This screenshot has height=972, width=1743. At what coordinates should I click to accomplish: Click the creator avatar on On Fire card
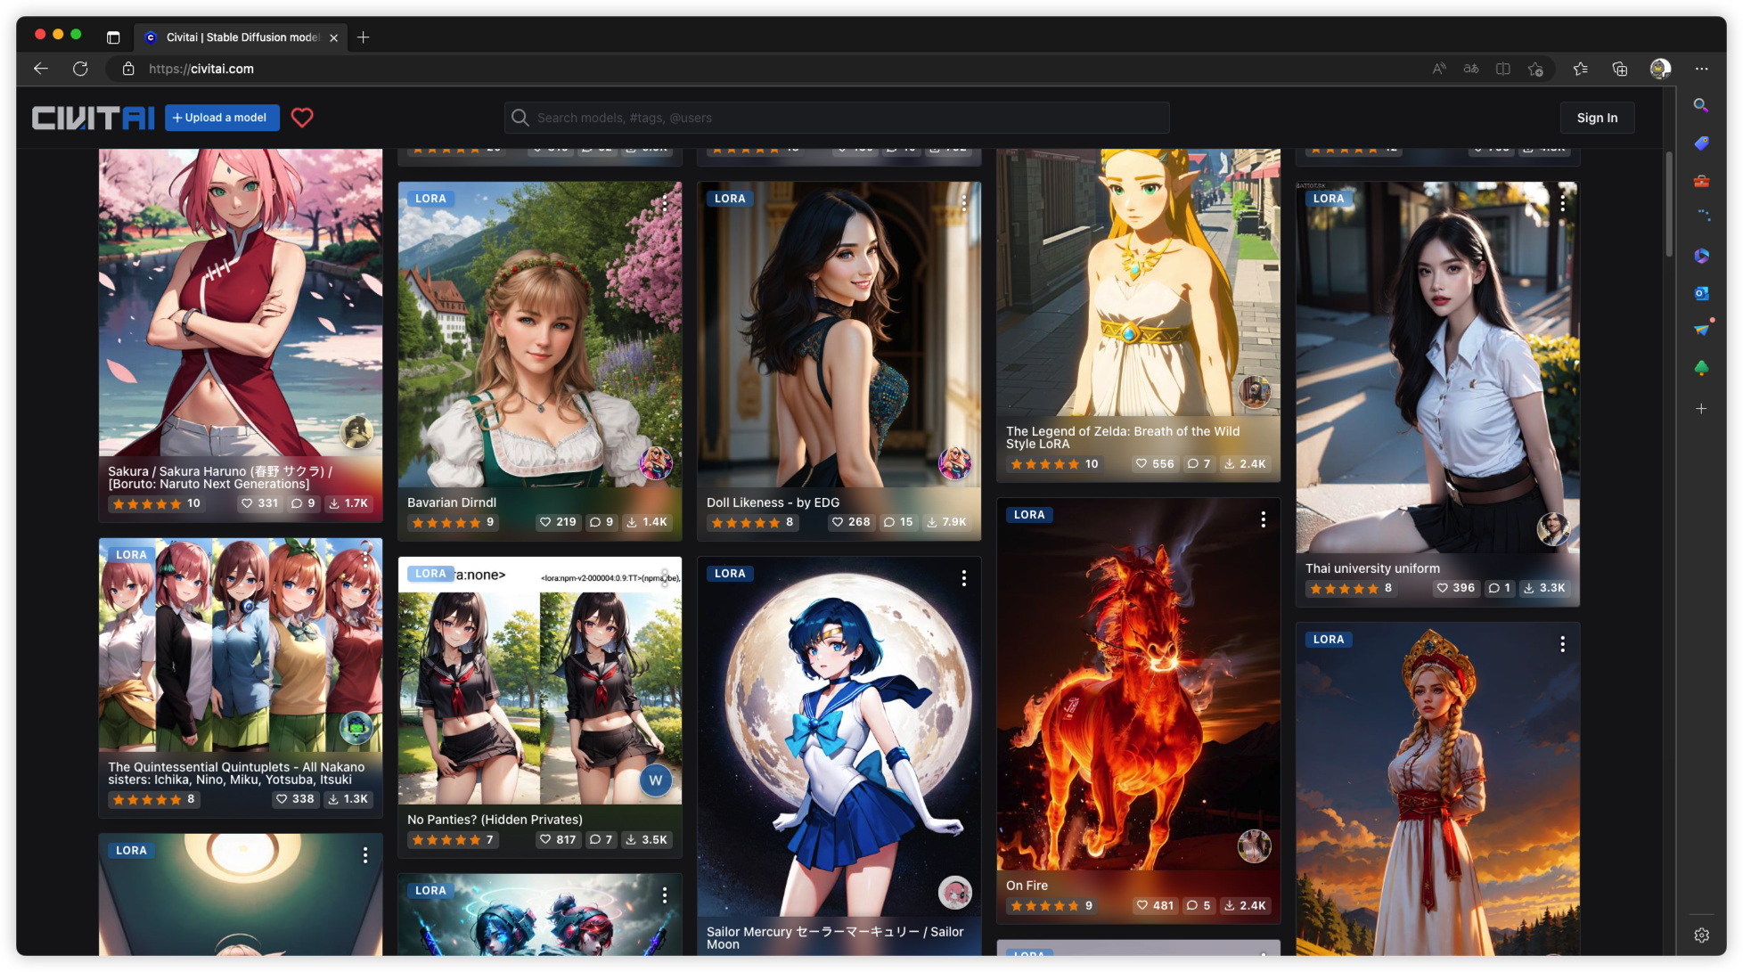tap(1255, 846)
